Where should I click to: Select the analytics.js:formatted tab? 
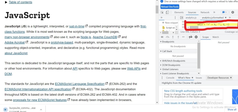pos(213,17)
